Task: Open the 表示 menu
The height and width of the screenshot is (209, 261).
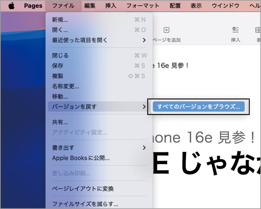Action: pos(196,6)
